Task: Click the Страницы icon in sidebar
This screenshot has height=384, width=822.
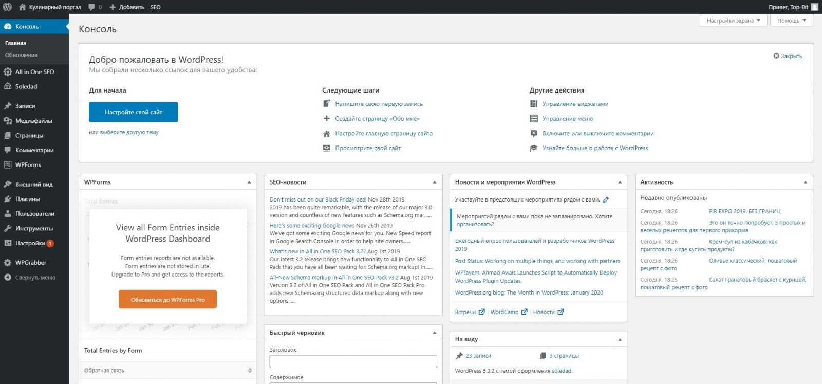Action: [8, 135]
